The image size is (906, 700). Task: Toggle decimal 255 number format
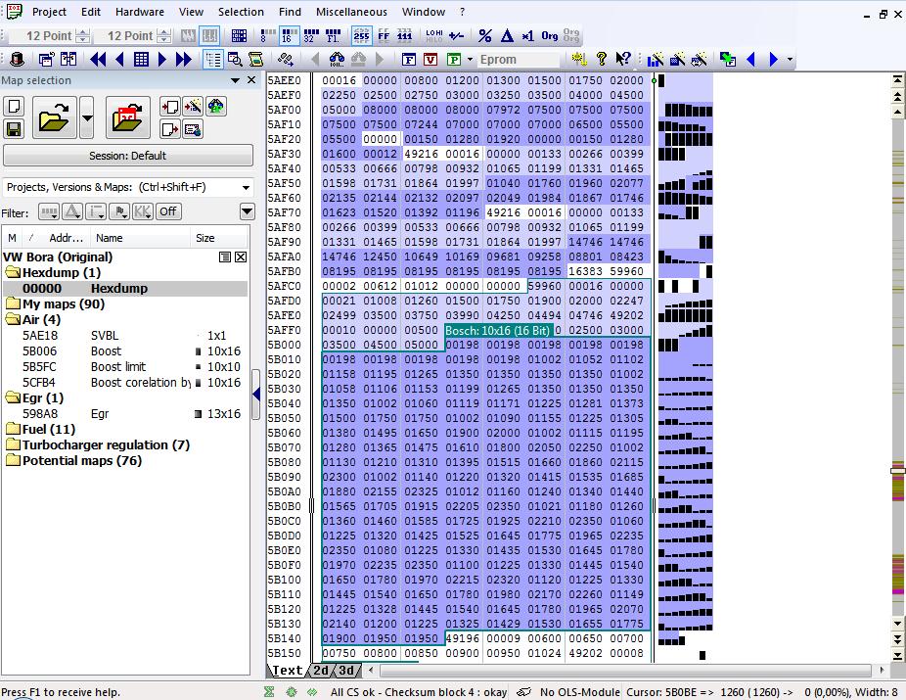[x=362, y=36]
